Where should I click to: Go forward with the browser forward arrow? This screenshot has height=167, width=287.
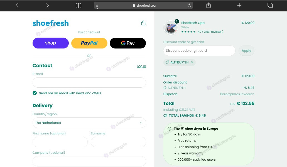48,6
